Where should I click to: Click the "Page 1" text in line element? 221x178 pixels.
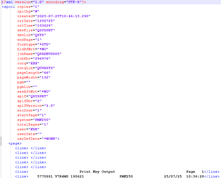click(195, 172)
